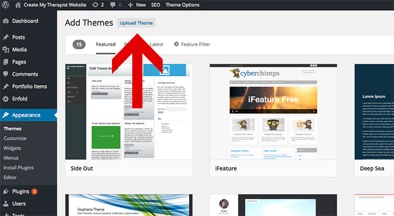Go to the Widgets submenu link
394x216 pixels.
pos(12,148)
